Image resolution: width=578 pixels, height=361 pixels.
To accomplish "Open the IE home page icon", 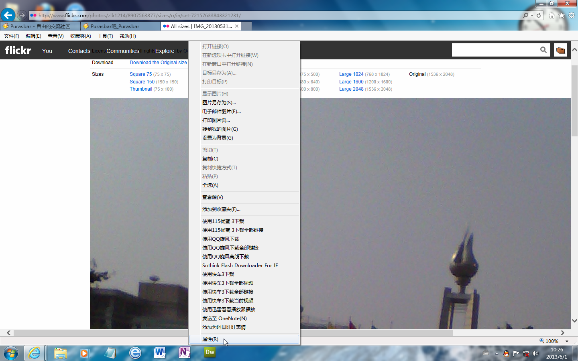I will tap(552, 15).
